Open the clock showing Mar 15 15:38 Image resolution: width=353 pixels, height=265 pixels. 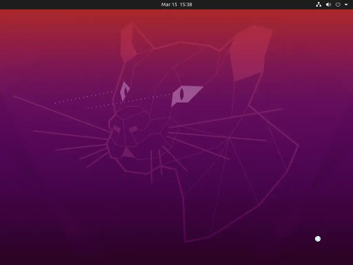[x=176, y=4]
